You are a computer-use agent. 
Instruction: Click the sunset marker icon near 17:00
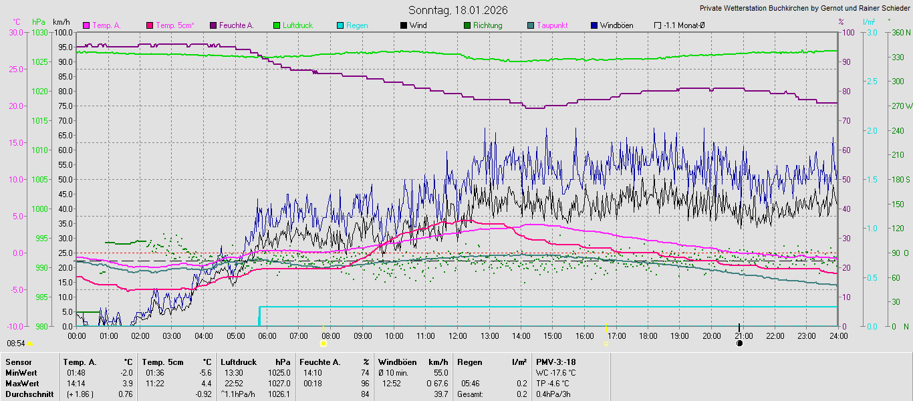pos(606,344)
